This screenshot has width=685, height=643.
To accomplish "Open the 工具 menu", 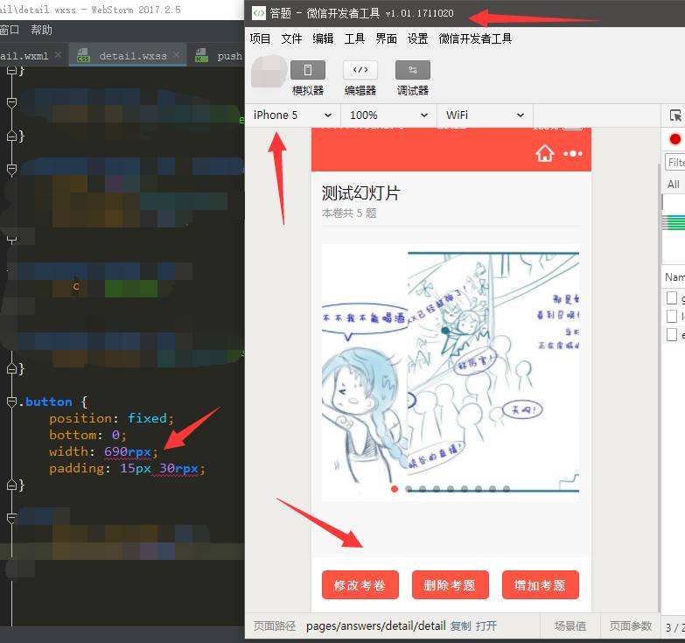I will (x=354, y=38).
